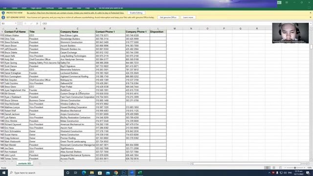Switch to the Formulas ribbon tab

point(50,8)
